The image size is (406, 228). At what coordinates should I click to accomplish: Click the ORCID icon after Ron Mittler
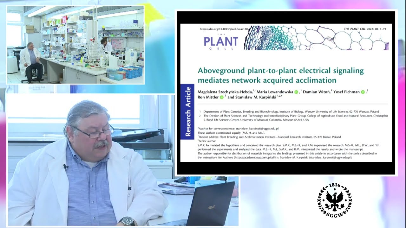[x=222, y=97]
